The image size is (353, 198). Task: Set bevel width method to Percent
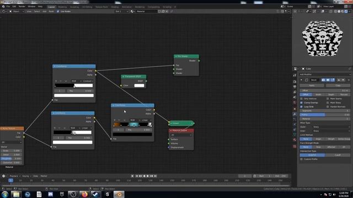344,95
